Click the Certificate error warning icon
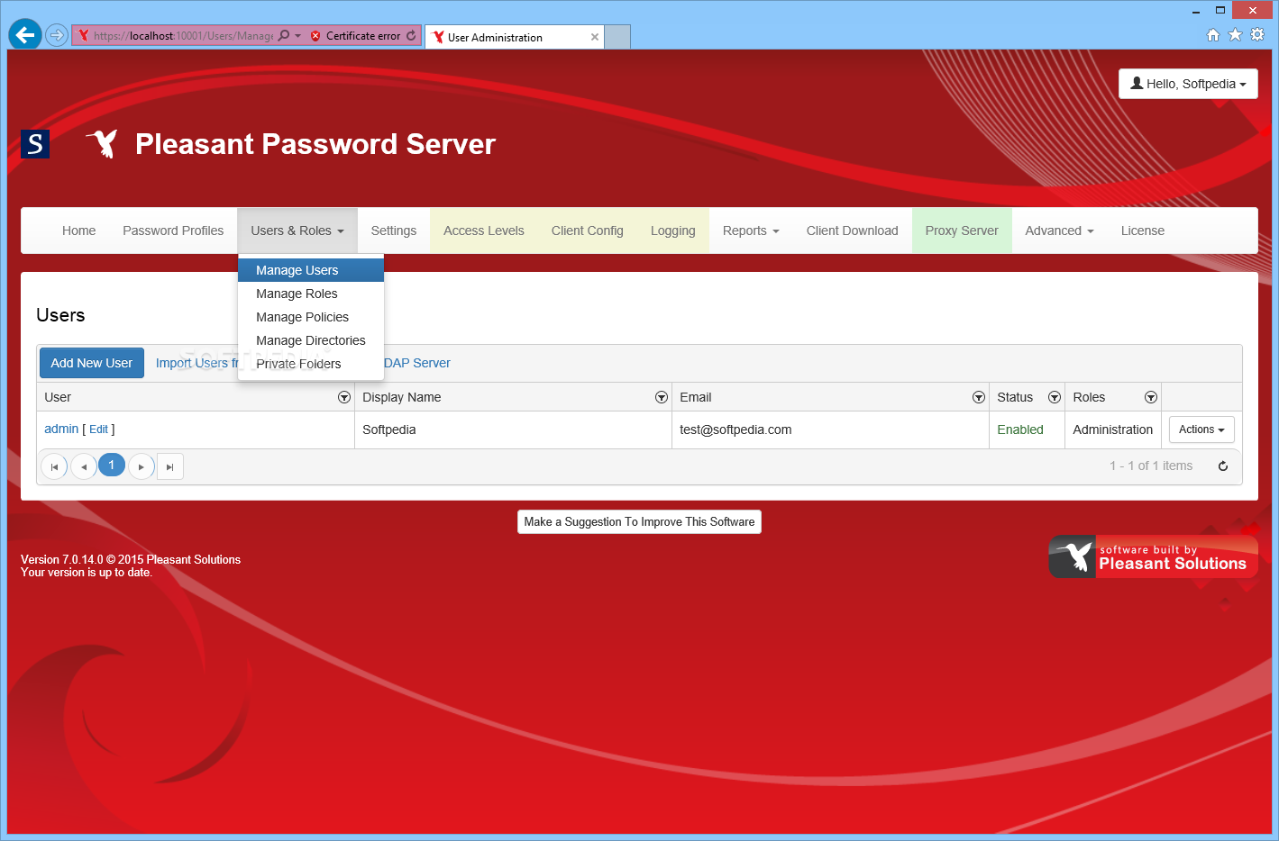The height and width of the screenshot is (841, 1279). [x=315, y=36]
